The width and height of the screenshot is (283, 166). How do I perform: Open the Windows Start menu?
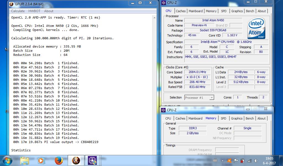[x=7, y=160]
